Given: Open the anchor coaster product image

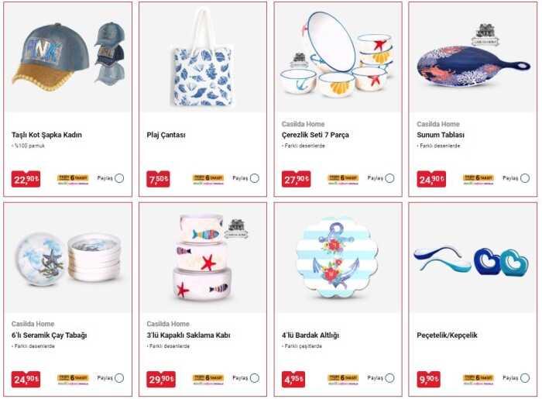Looking at the screenshot, I should coord(338,257).
